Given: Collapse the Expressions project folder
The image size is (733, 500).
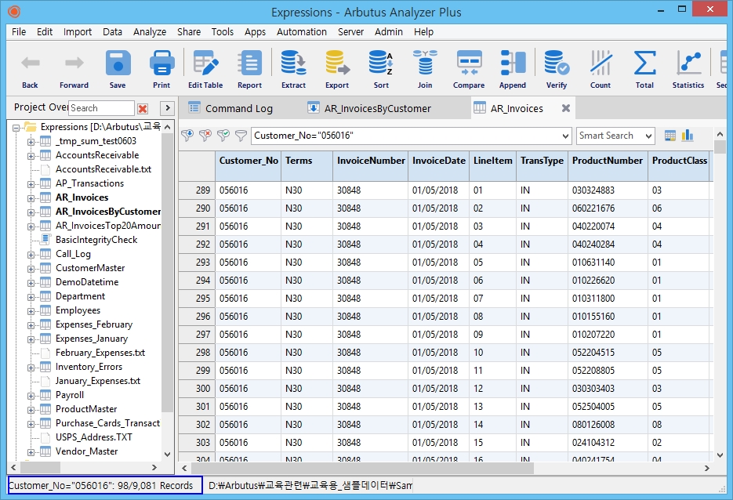Looking at the screenshot, I should (16, 127).
